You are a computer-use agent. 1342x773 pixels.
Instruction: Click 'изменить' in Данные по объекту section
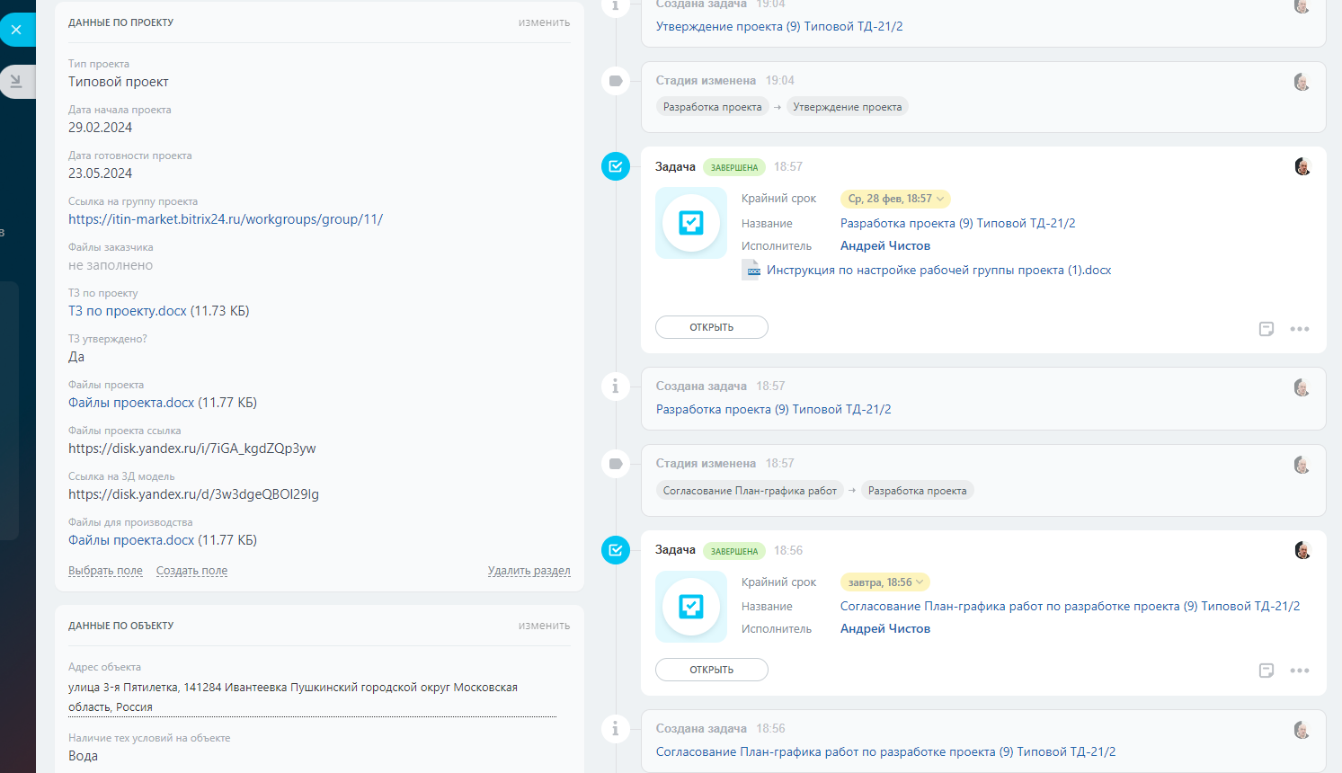[x=544, y=626]
